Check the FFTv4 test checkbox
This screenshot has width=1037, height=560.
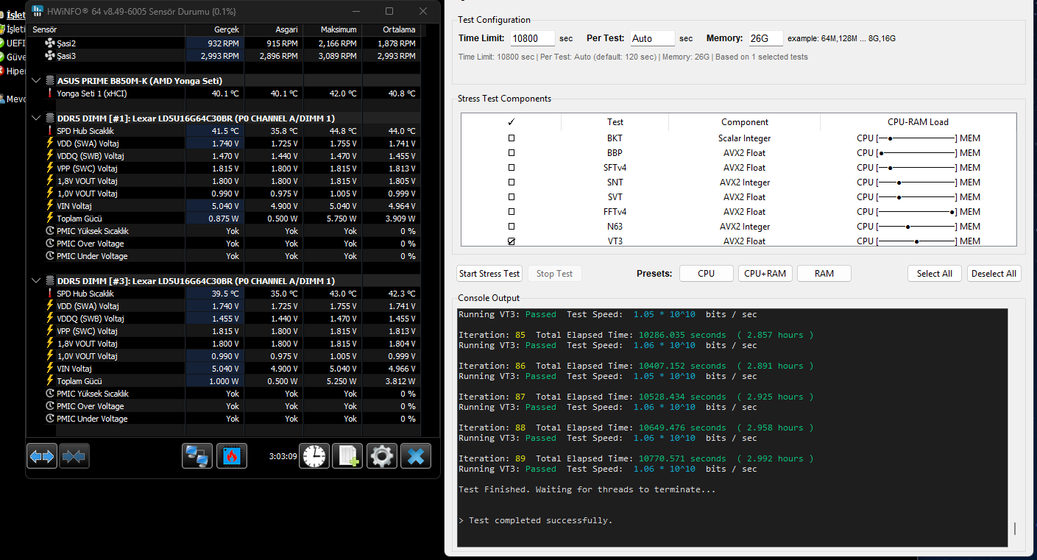tap(512, 212)
